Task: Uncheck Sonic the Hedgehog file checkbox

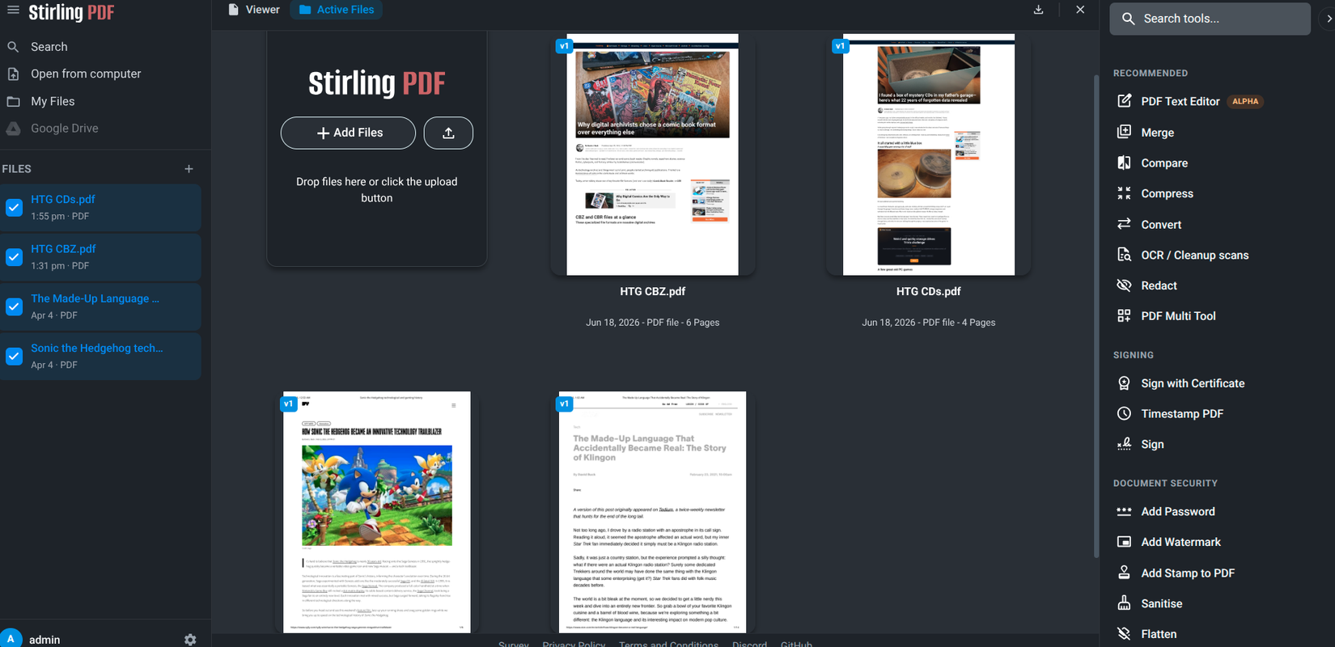Action: 14,357
